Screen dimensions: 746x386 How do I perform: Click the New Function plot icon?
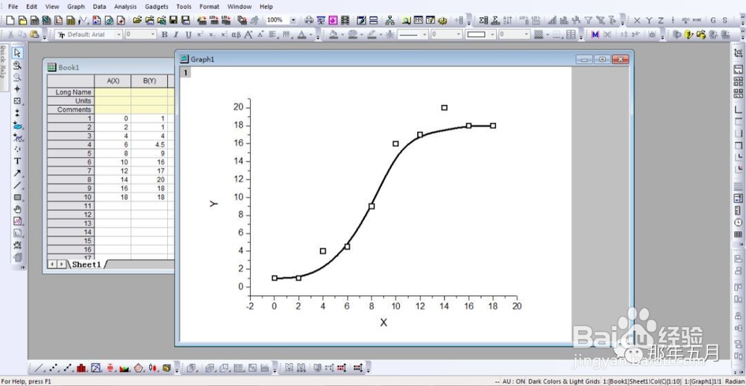click(x=84, y=20)
